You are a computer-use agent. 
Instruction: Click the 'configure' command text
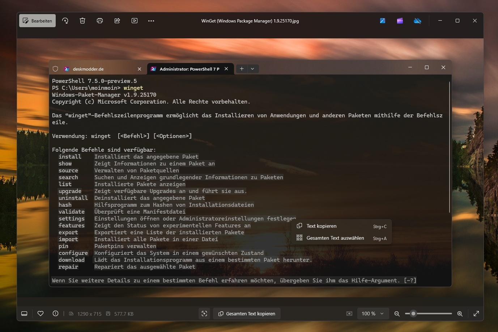73,253
